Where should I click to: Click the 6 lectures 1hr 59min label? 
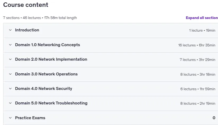coord(198,89)
